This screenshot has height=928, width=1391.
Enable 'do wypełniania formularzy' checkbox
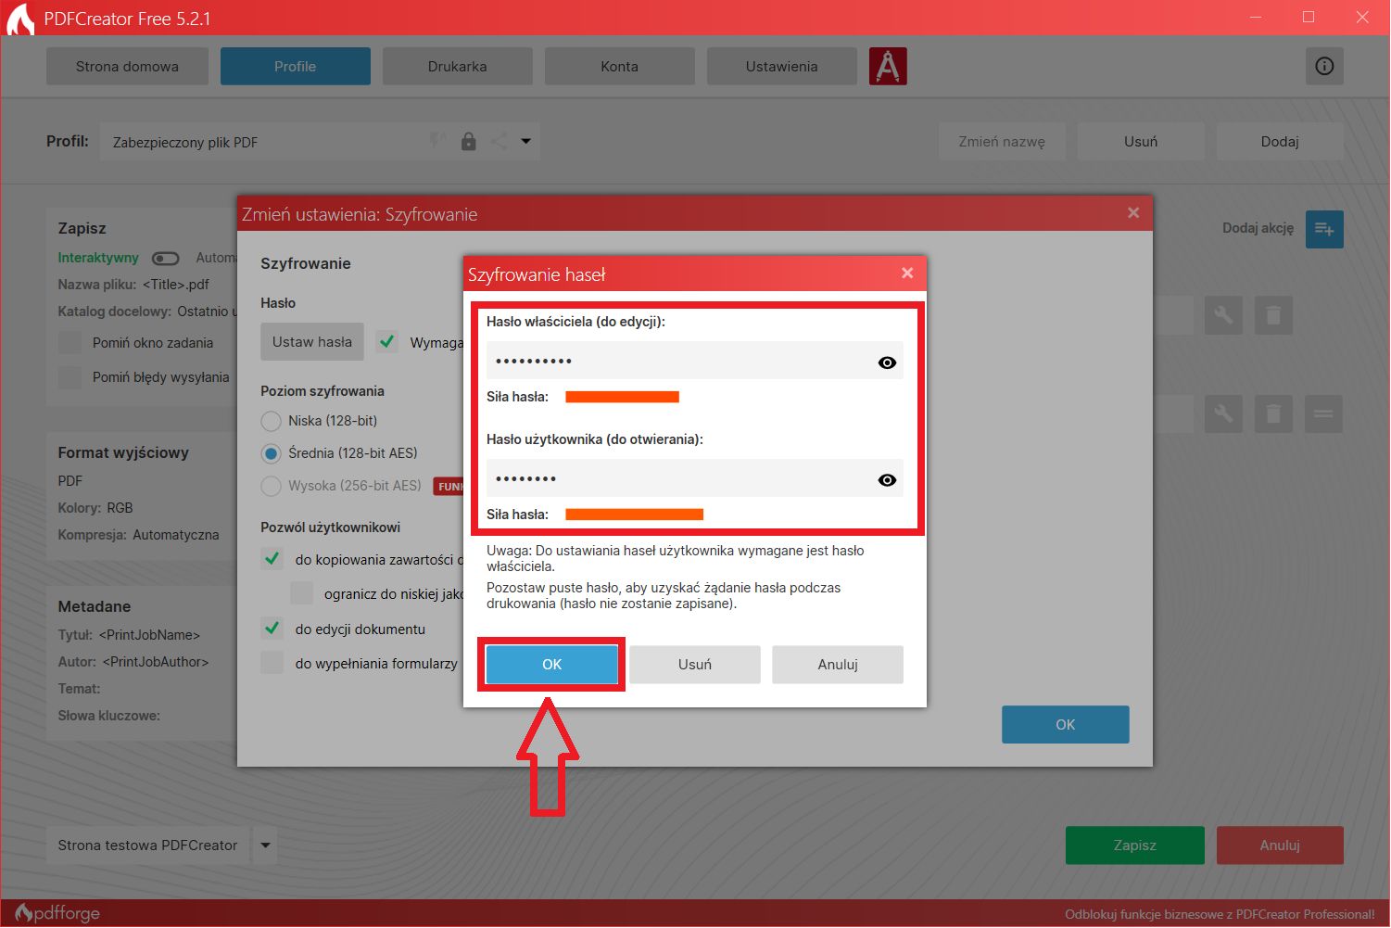pyautogui.click(x=272, y=663)
